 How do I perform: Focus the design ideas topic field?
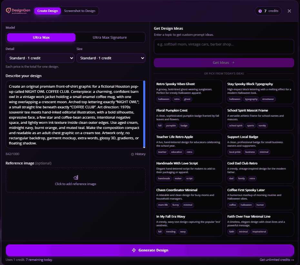coord(224,46)
